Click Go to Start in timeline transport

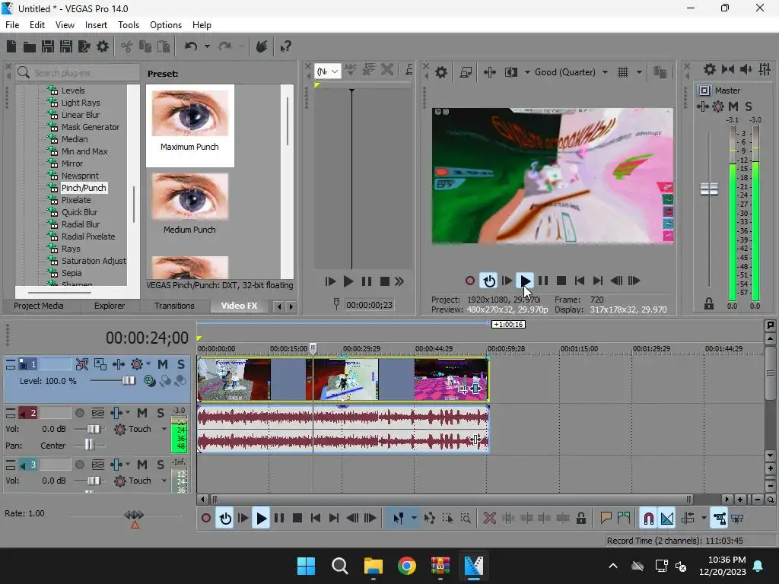tap(316, 519)
